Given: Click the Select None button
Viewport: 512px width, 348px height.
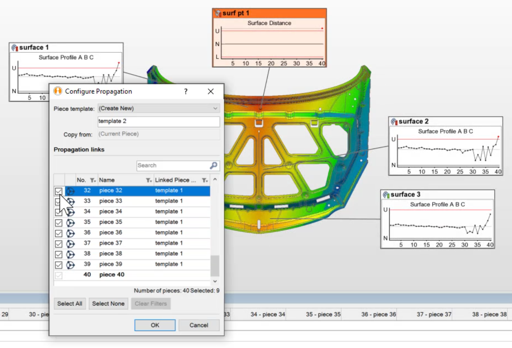Looking at the screenshot, I should click(x=108, y=304).
